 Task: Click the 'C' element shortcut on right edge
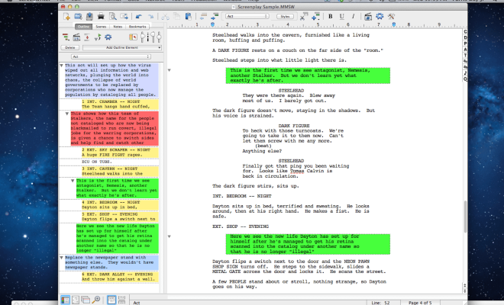click(465, 31)
